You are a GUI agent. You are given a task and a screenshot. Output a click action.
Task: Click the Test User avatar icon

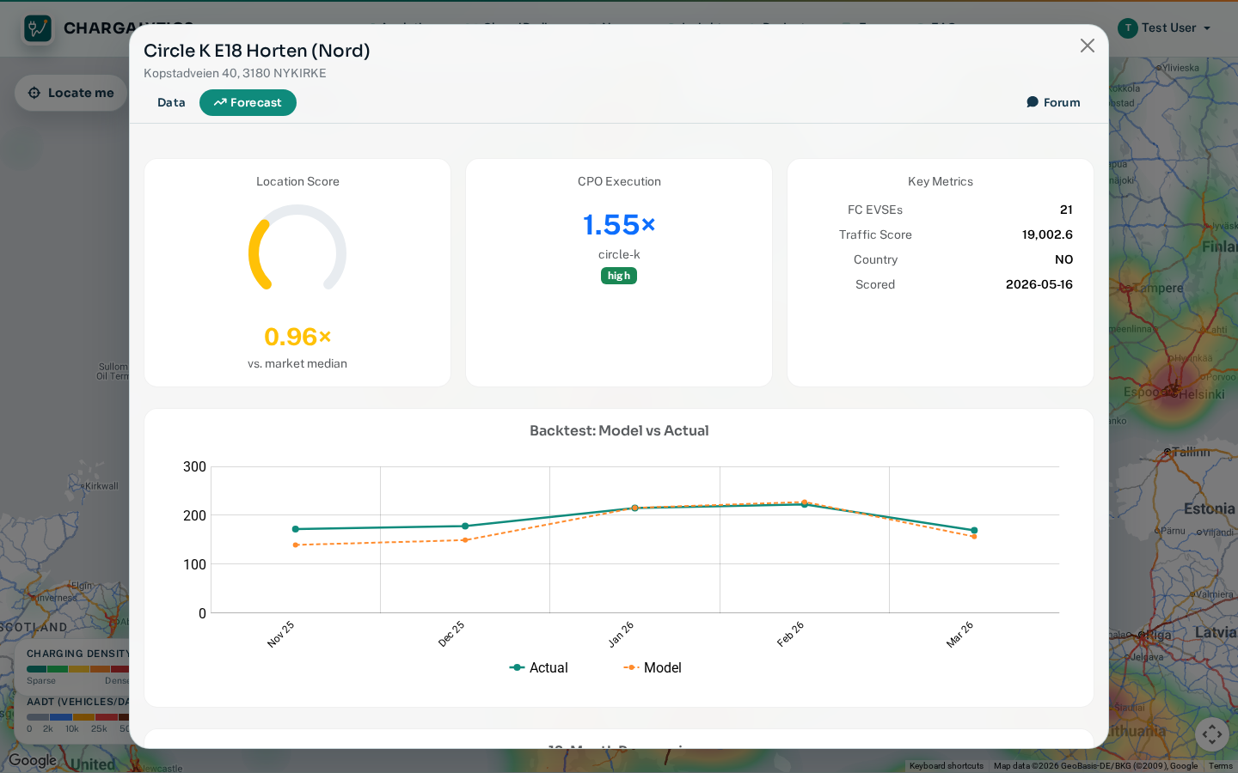(x=1128, y=28)
